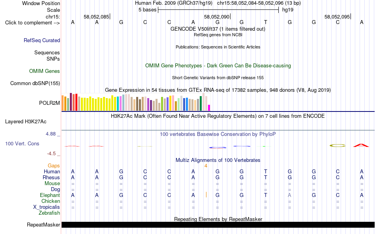Image resolution: width=375 pixels, height=234 pixels.
Task: Click the orange Gaps label
Action: click(54, 166)
